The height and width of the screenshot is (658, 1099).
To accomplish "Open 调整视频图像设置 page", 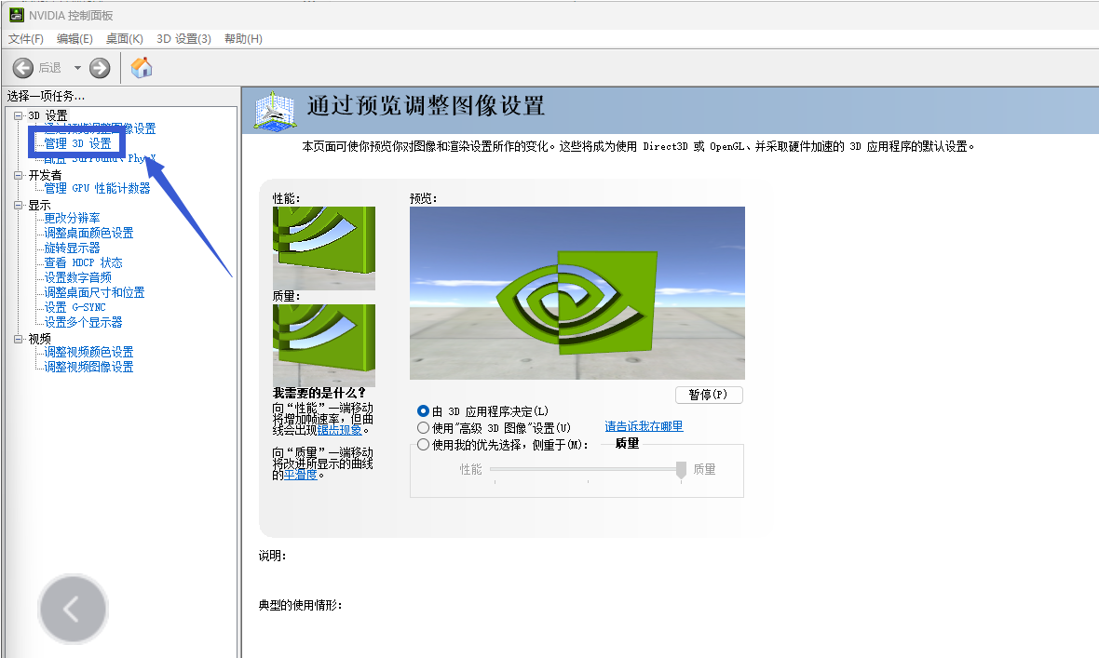I will coord(89,368).
